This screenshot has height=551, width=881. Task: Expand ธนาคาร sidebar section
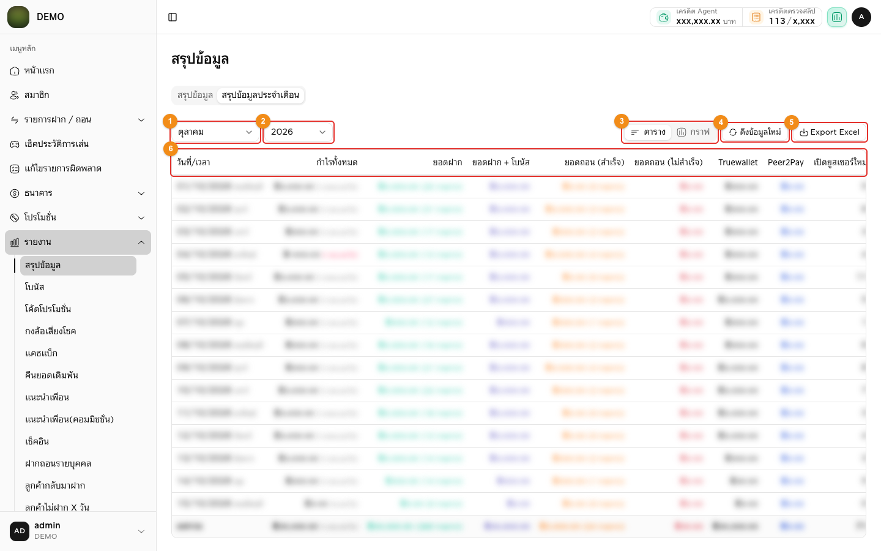point(78,193)
